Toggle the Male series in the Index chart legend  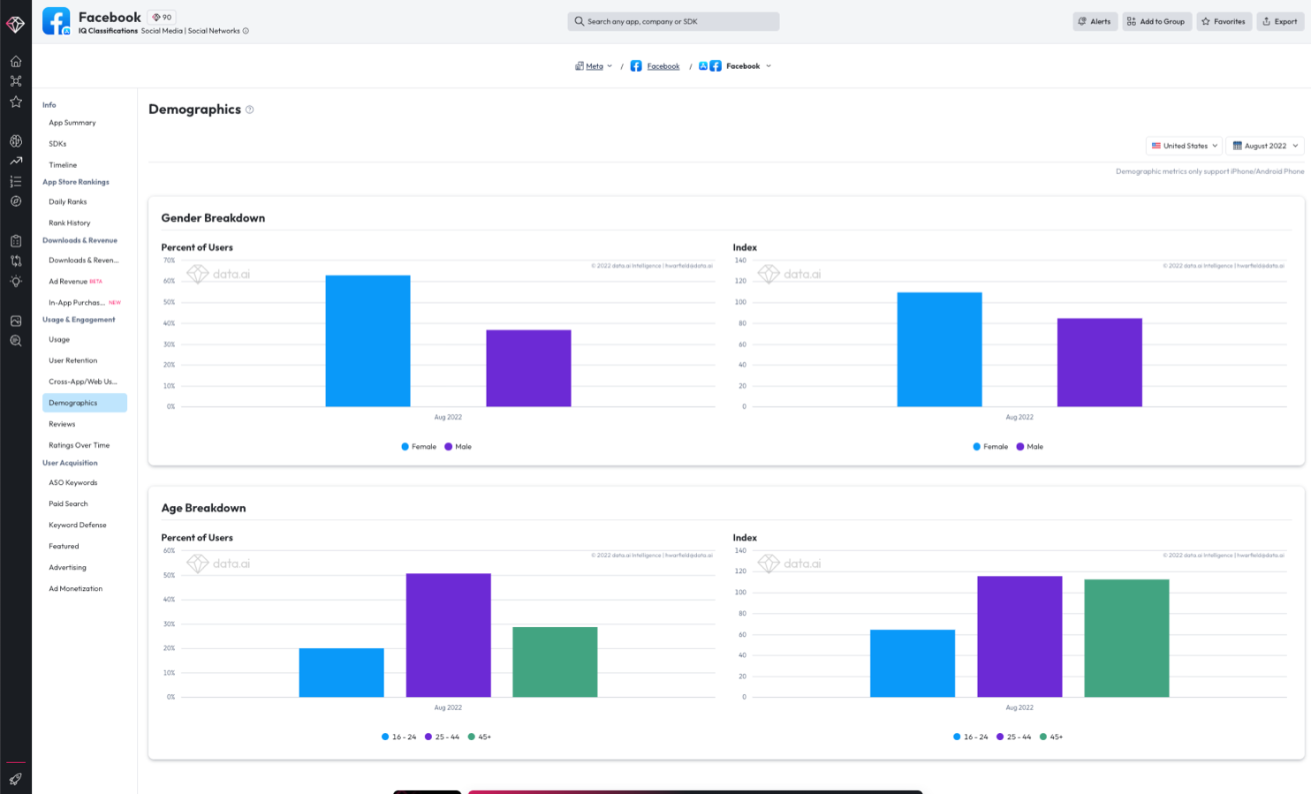[1030, 446]
